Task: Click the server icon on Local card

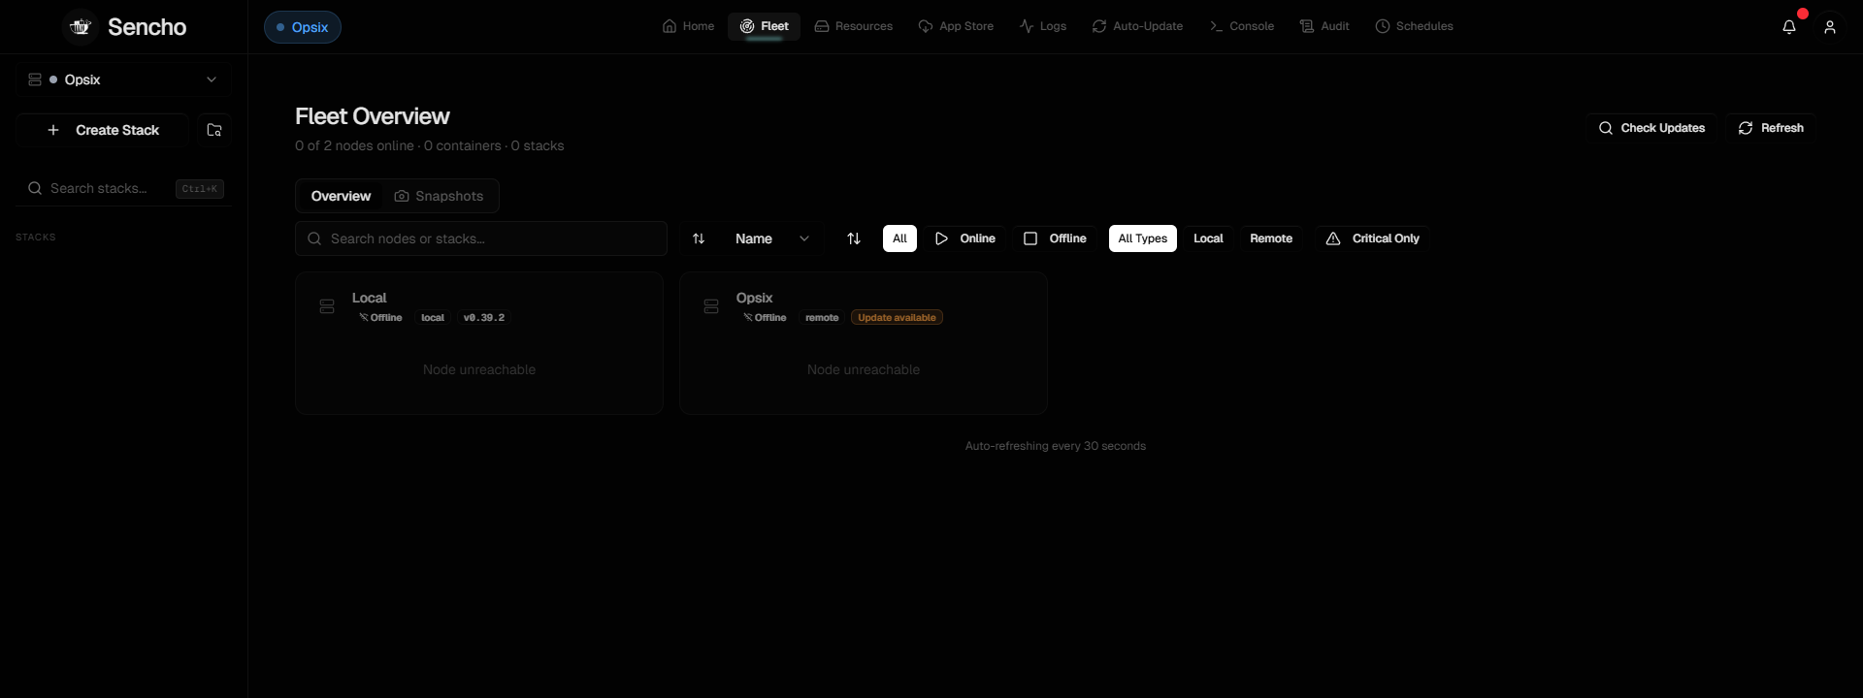Action: [x=327, y=306]
